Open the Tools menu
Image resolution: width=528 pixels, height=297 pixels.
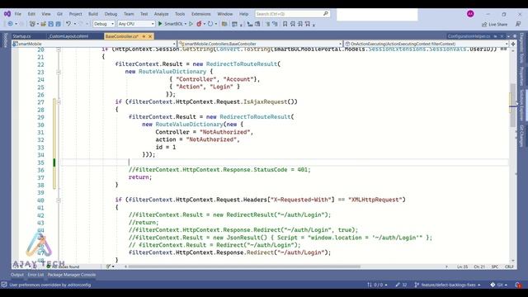click(x=180, y=14)
